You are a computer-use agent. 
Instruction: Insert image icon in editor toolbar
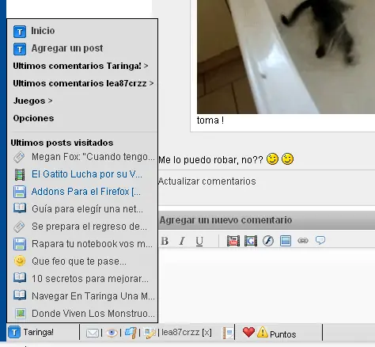tap(286, 241)
